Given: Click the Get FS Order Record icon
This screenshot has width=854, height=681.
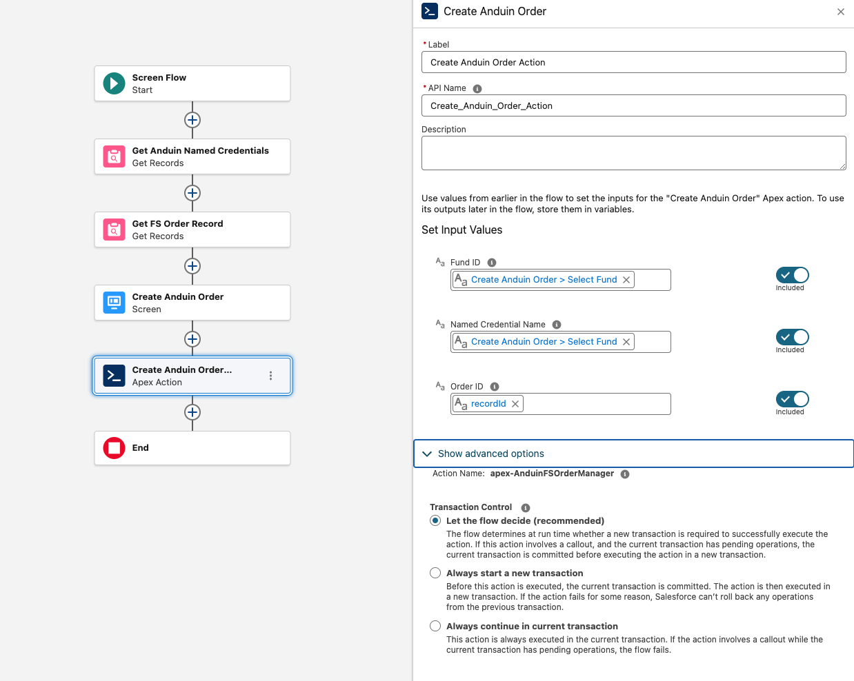Looking at the screenshot, I should point(114,230).
